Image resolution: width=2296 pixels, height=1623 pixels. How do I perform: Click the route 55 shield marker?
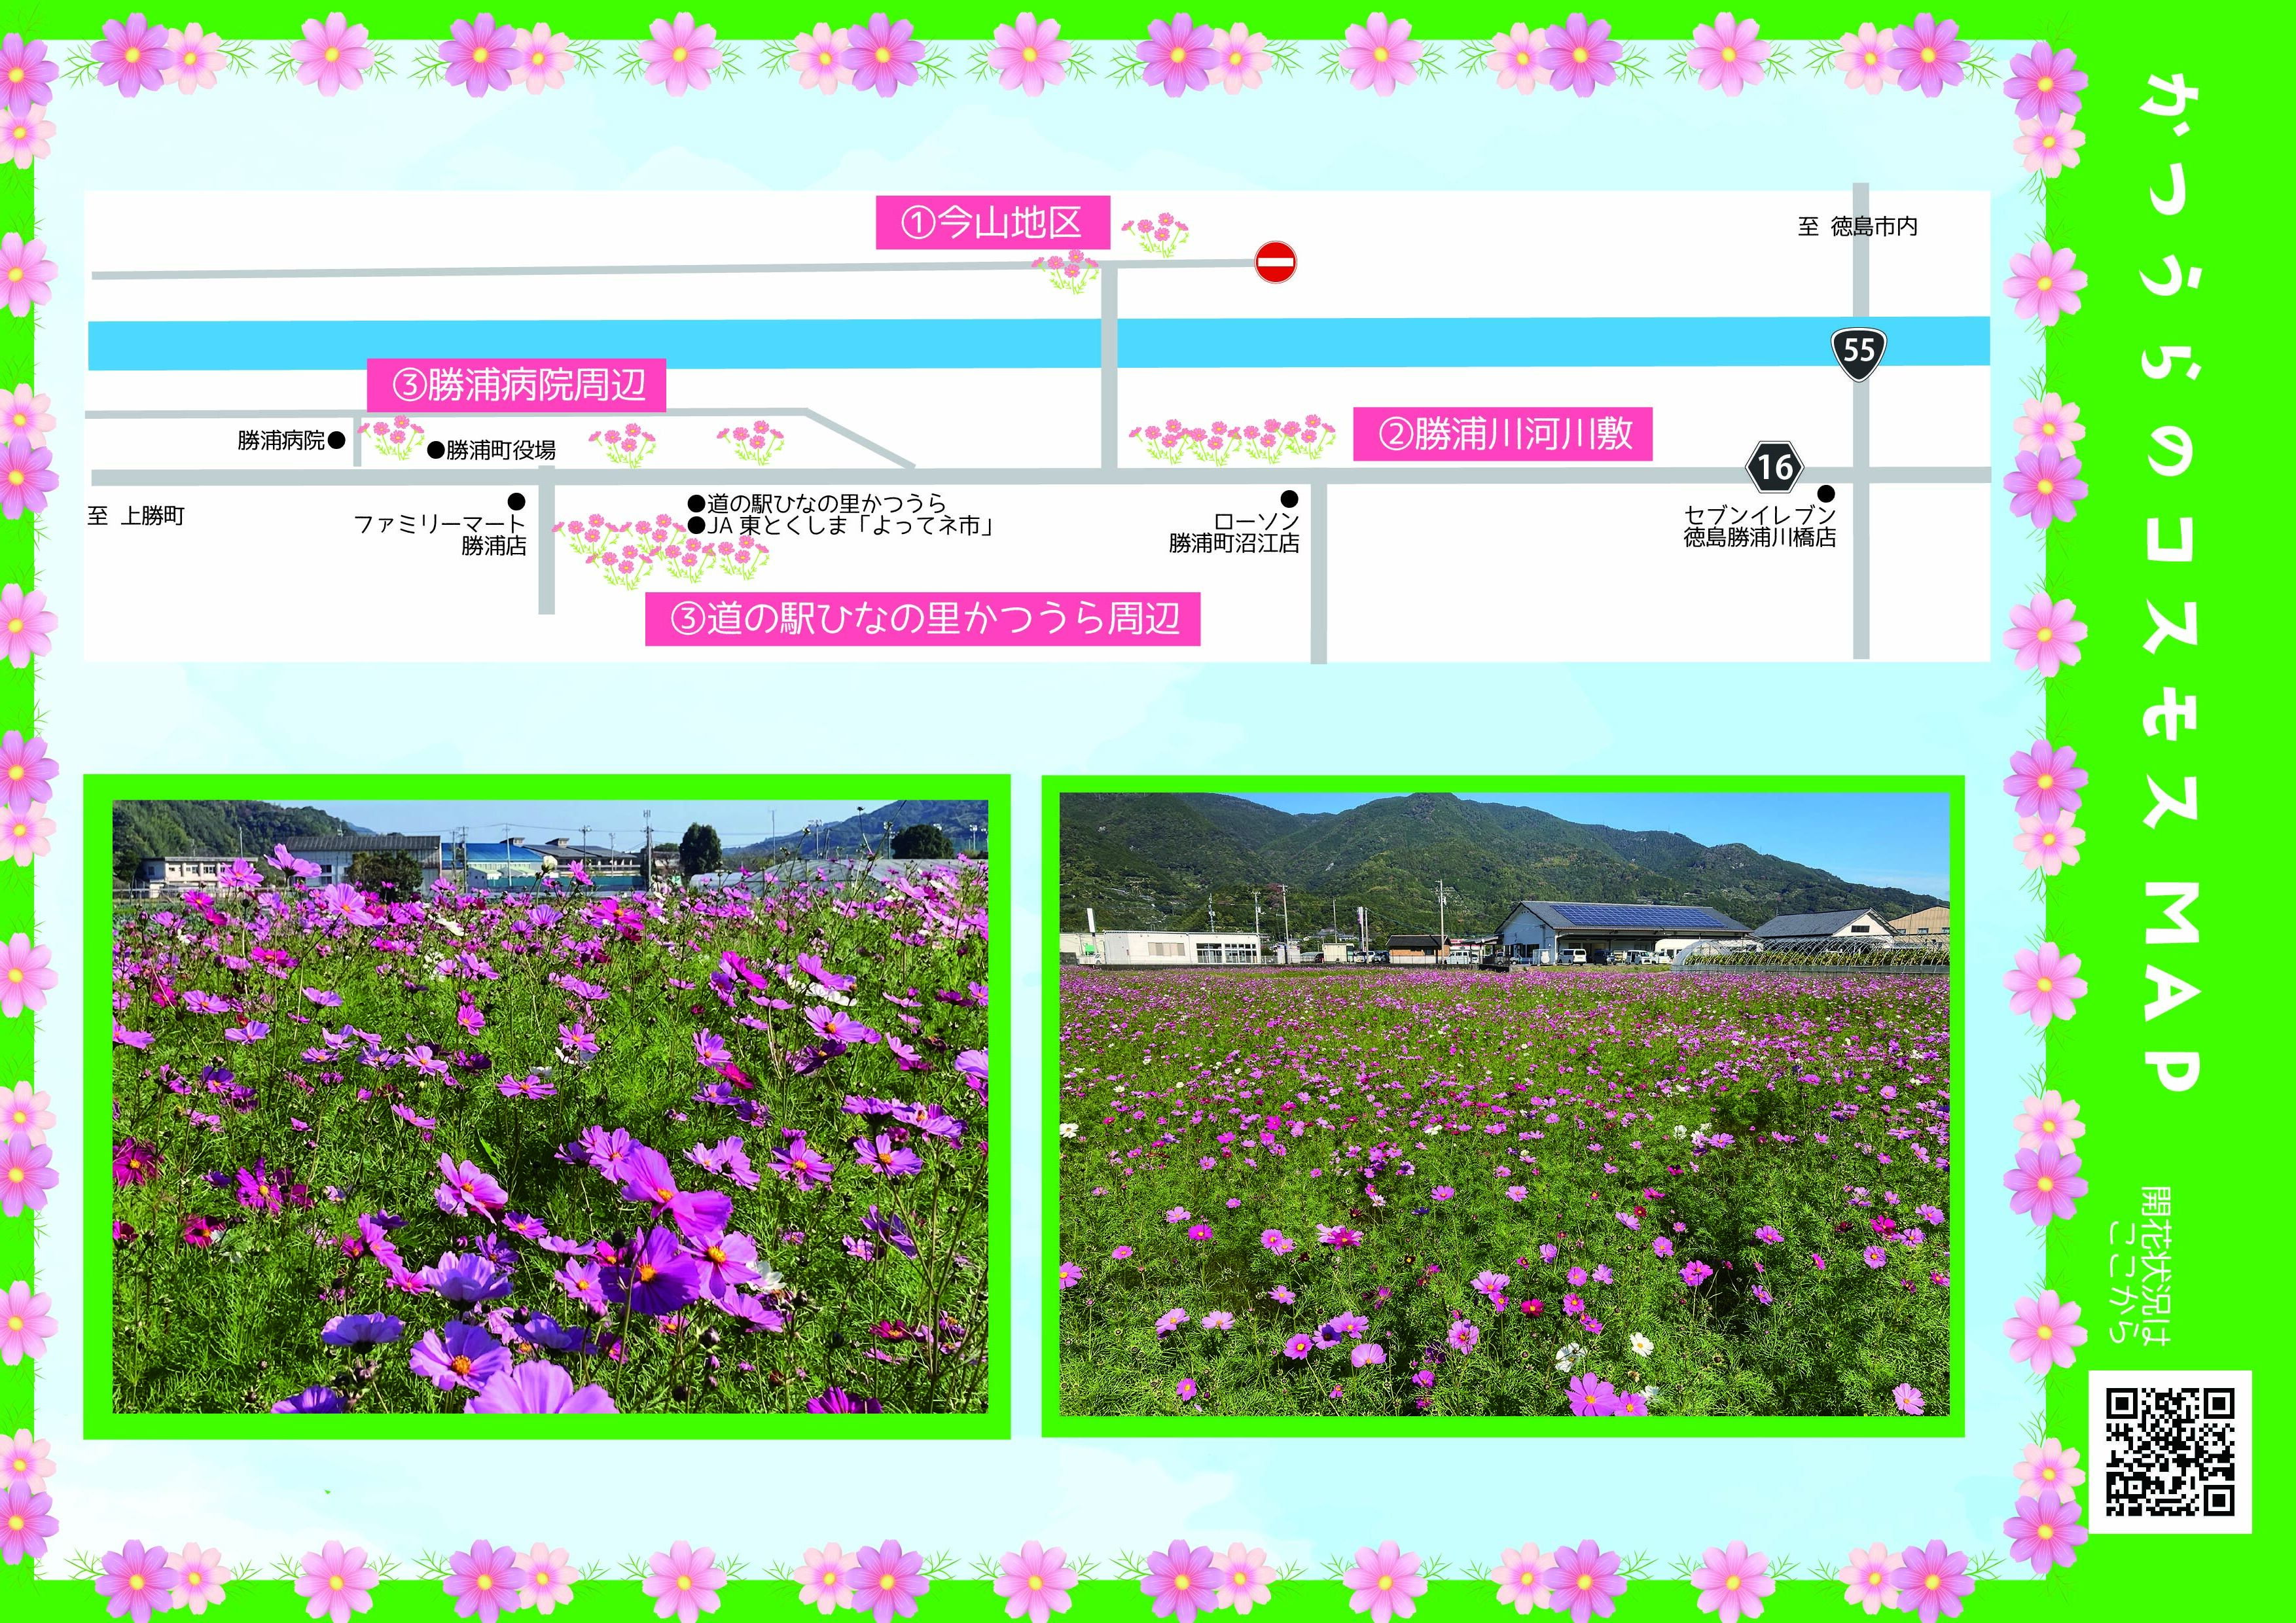1858,353
